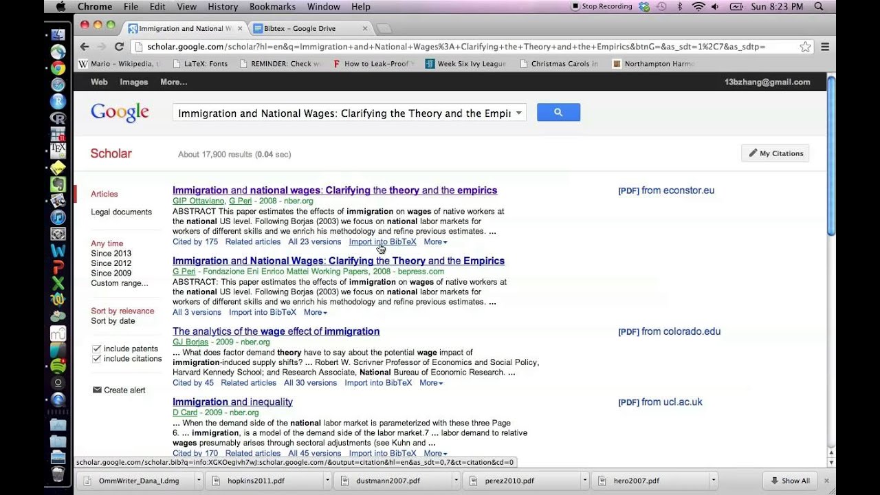Select the Immigration and National Wages tab

tap(184, 28)
